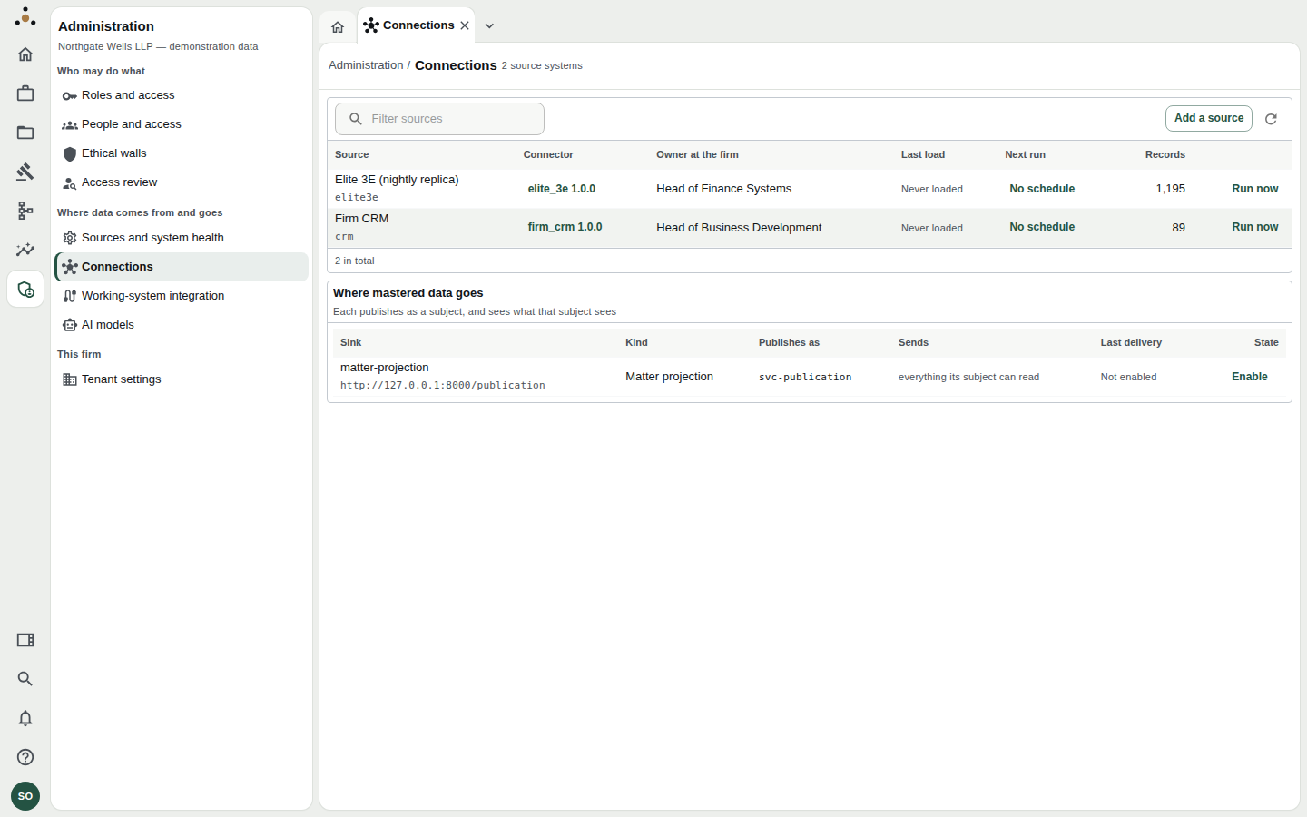Open No schedule for Firm CRM
This screenshot has width=1307, height=817.
click(1042, 227)
